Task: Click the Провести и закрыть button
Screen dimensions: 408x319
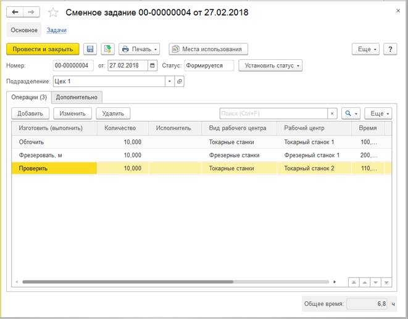Action: [43, 49]
